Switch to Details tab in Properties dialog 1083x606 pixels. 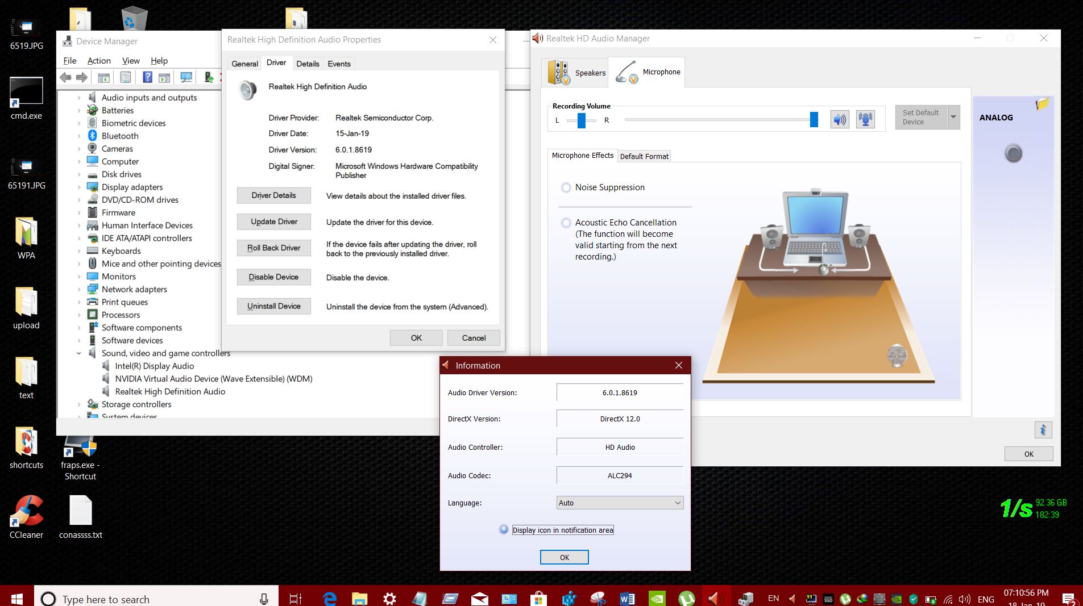click(x=308, y=64)
